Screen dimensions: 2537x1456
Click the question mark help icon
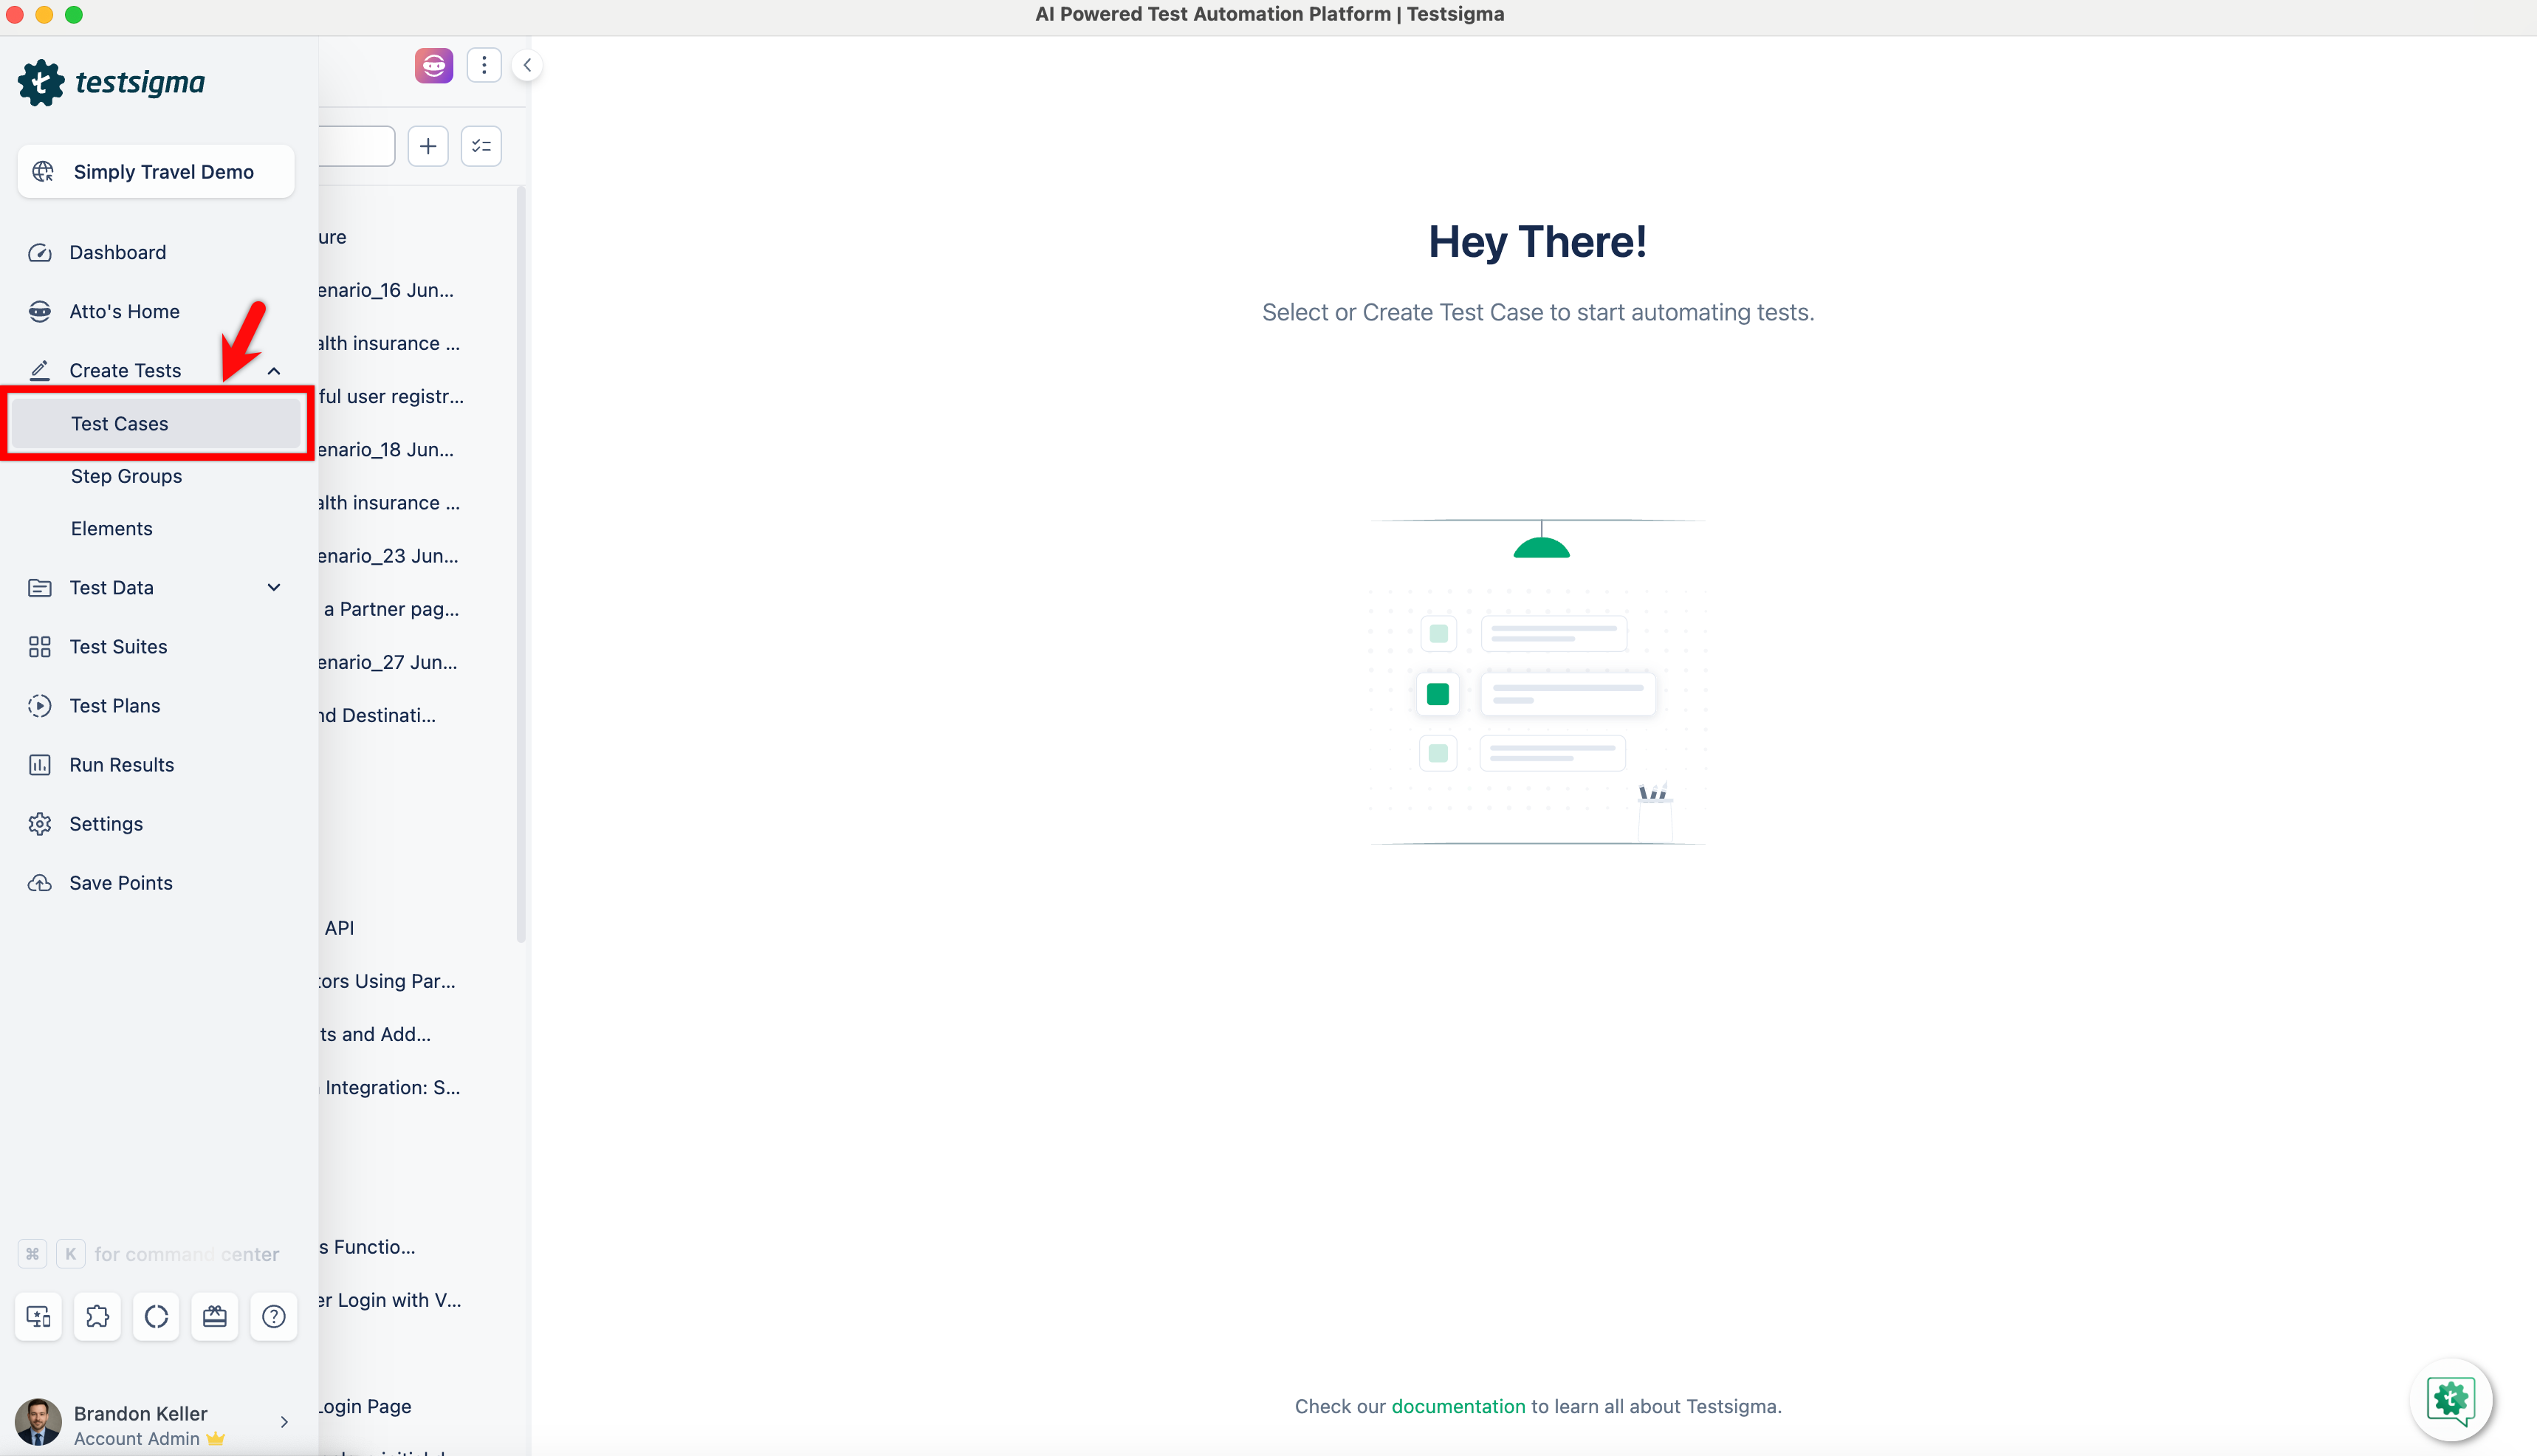click(x=273, y=1316)
